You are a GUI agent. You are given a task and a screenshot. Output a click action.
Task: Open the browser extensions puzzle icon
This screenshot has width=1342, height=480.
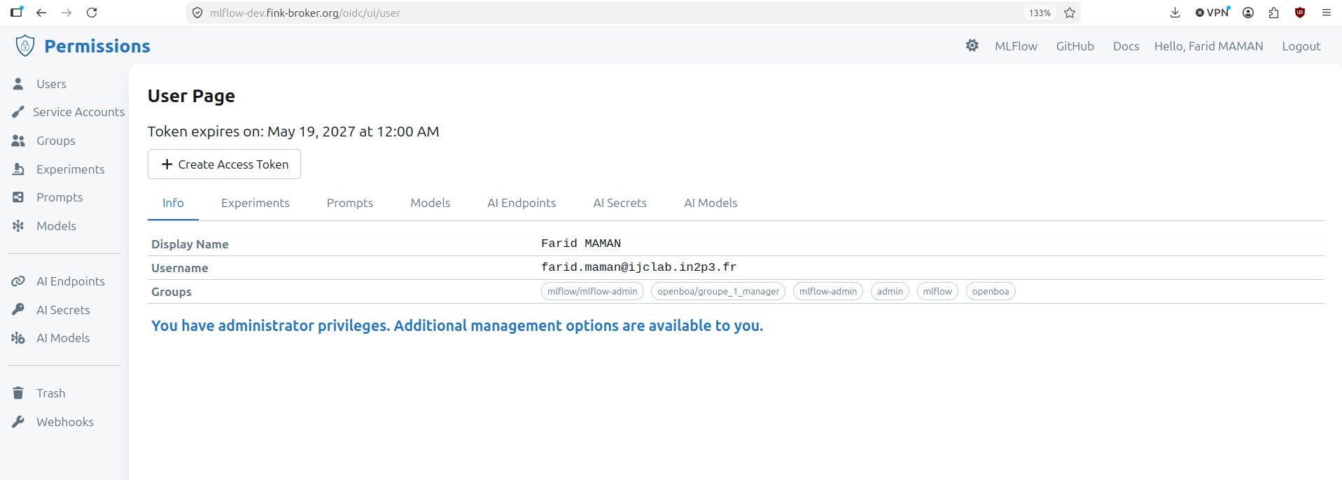pos(1273,13)
